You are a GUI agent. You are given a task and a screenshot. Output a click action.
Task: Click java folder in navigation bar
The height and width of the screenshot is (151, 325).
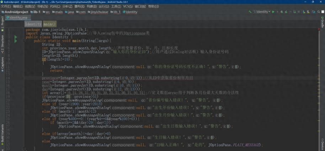tap(69, 12)
